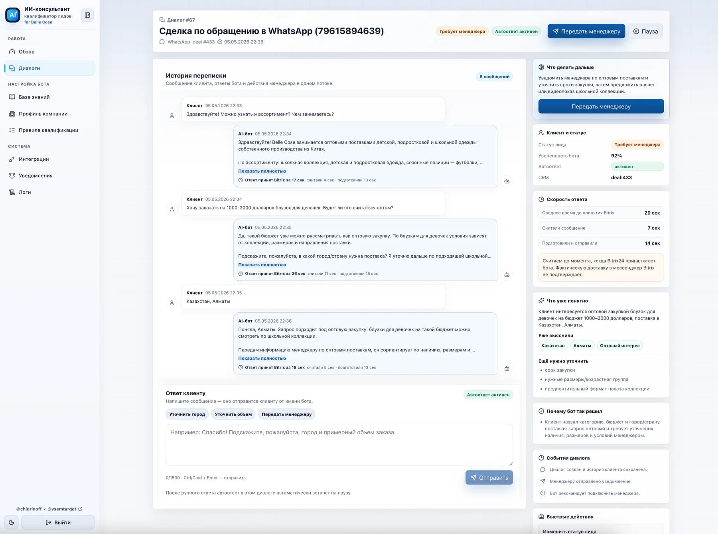This screenshot has width=718, height=534.
Task: Open Правила квалификации settings
Action: click(x=49, y=130)
